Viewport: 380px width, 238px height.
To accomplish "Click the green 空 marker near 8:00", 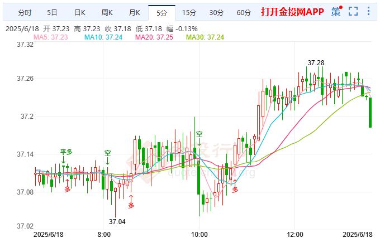I will pos(108,157).
